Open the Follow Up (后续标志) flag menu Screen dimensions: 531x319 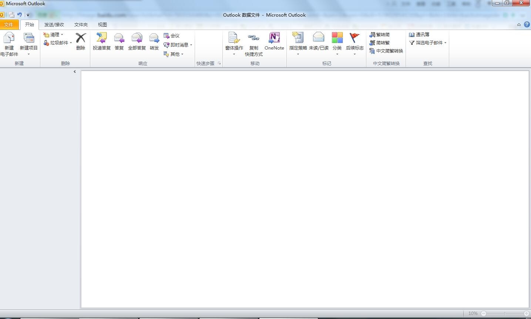[354, 44]
